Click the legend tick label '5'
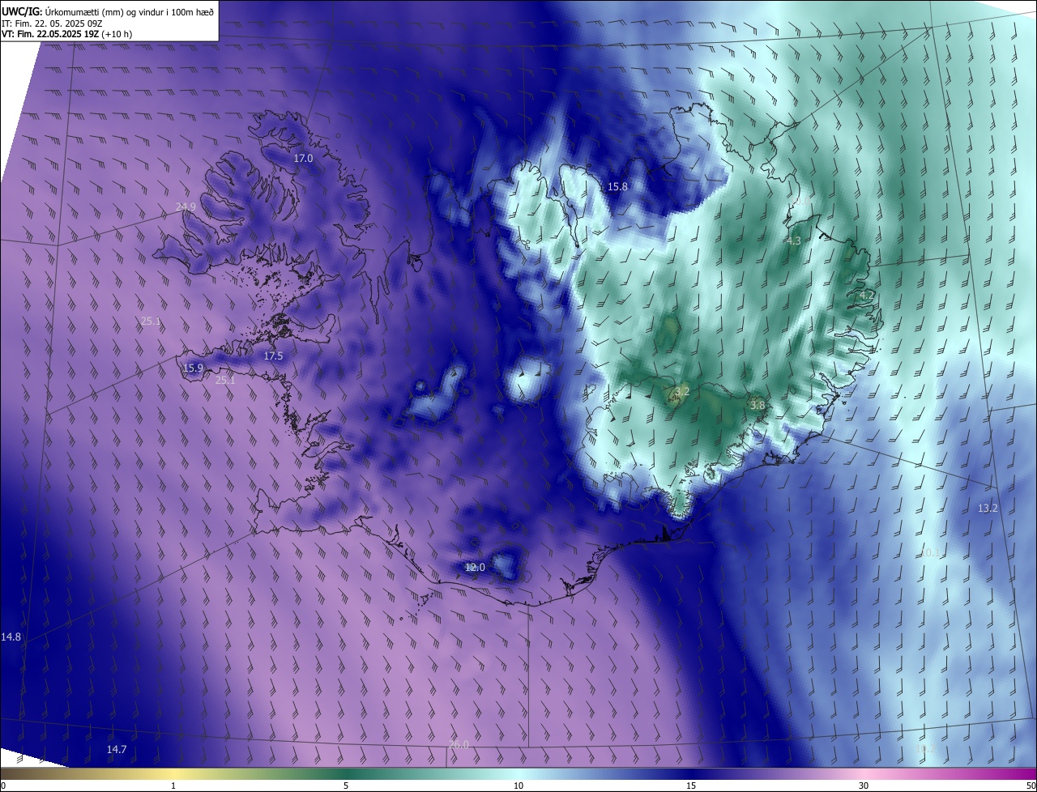Screen dimensions: 1037x792 tap(346, 786)
